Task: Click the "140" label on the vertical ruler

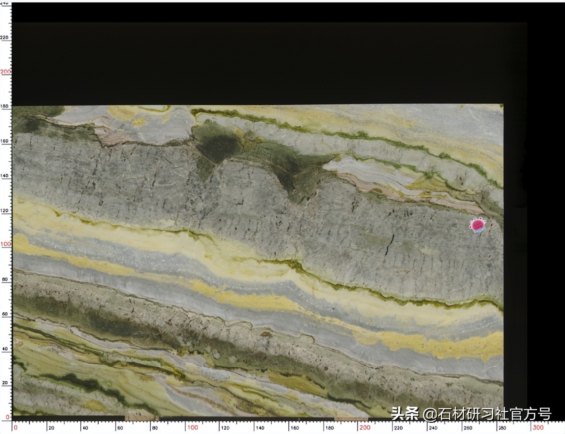Action: 5,176
